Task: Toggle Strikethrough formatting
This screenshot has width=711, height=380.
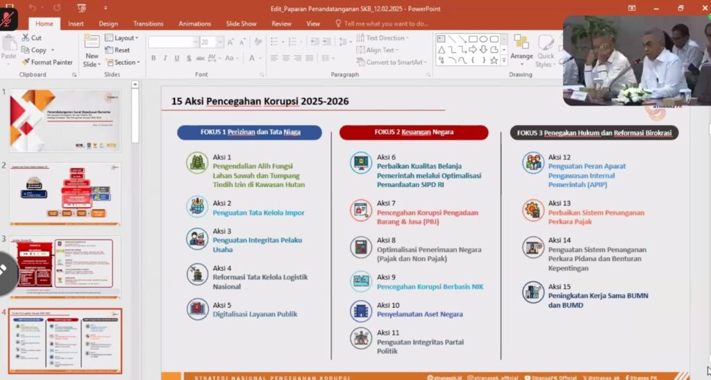Action: coord(200,58)
